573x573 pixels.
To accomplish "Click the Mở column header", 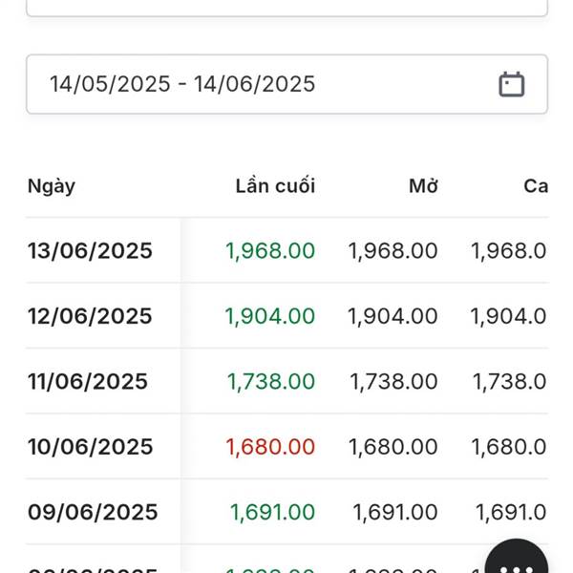I will (x=423, y=185).
